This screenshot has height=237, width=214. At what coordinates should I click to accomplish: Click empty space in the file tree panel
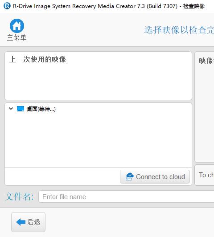click(98, 139)
